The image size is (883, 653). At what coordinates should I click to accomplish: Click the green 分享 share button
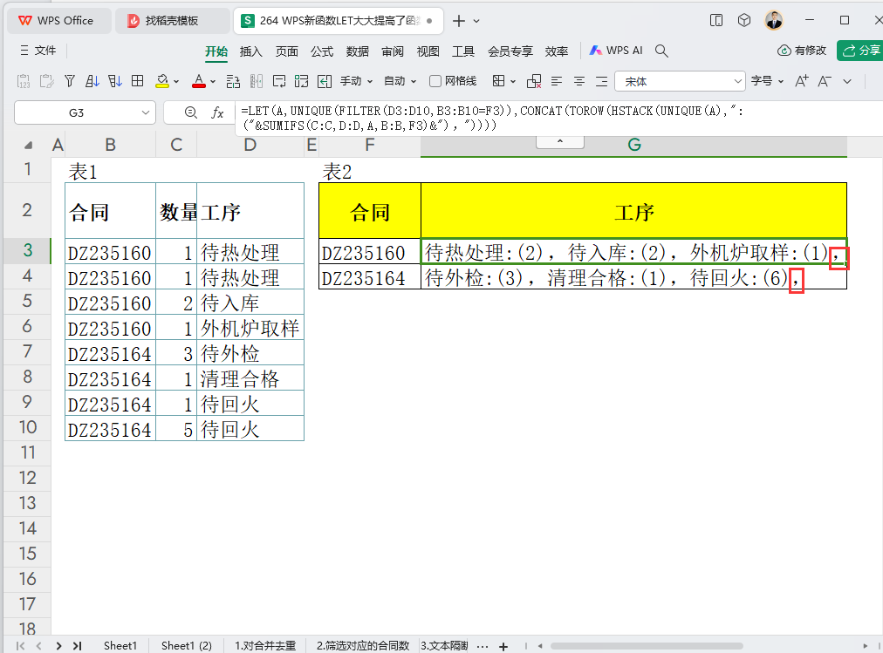coord(860,51)
